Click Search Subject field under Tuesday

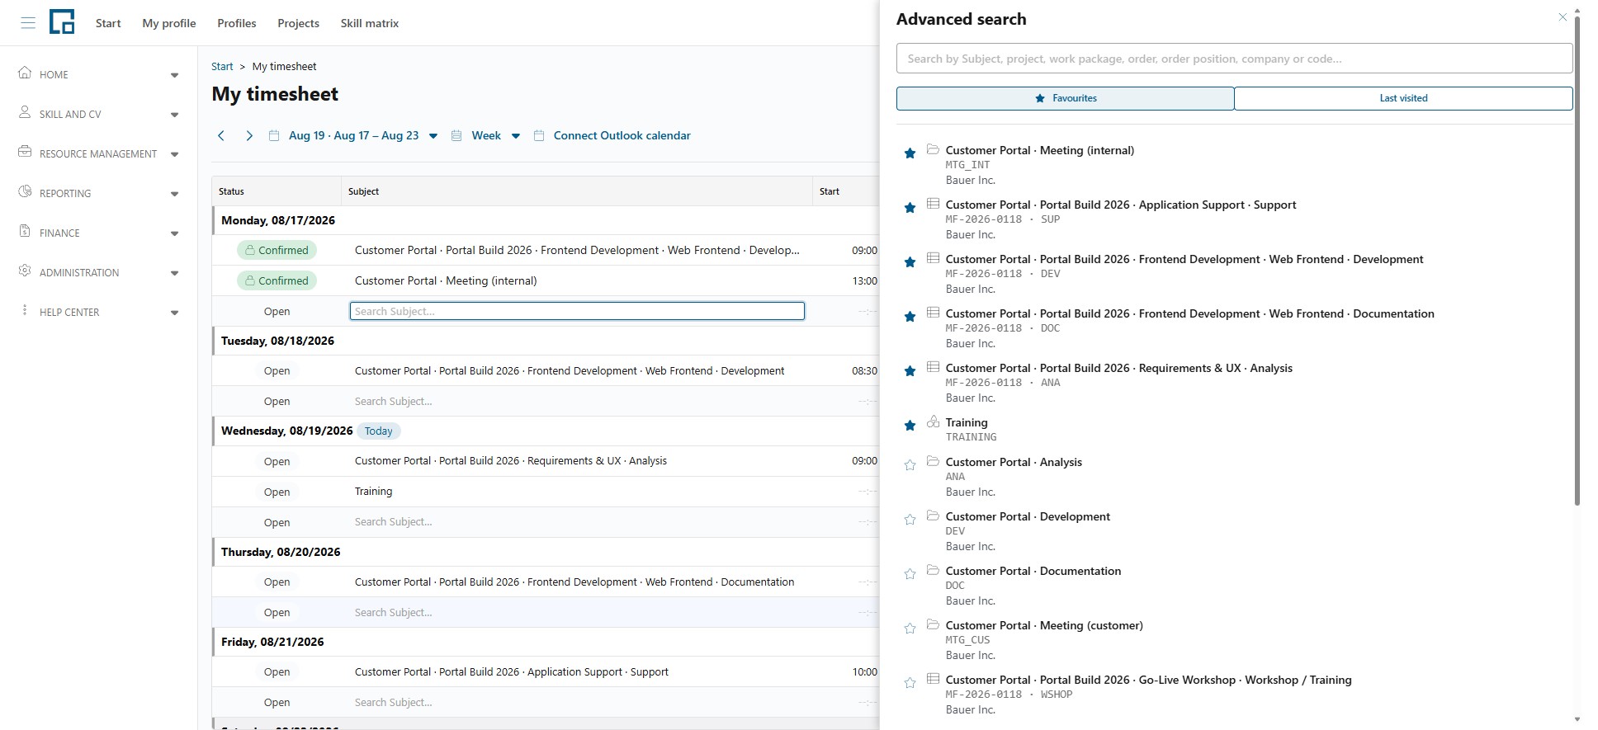click(577, 401)
